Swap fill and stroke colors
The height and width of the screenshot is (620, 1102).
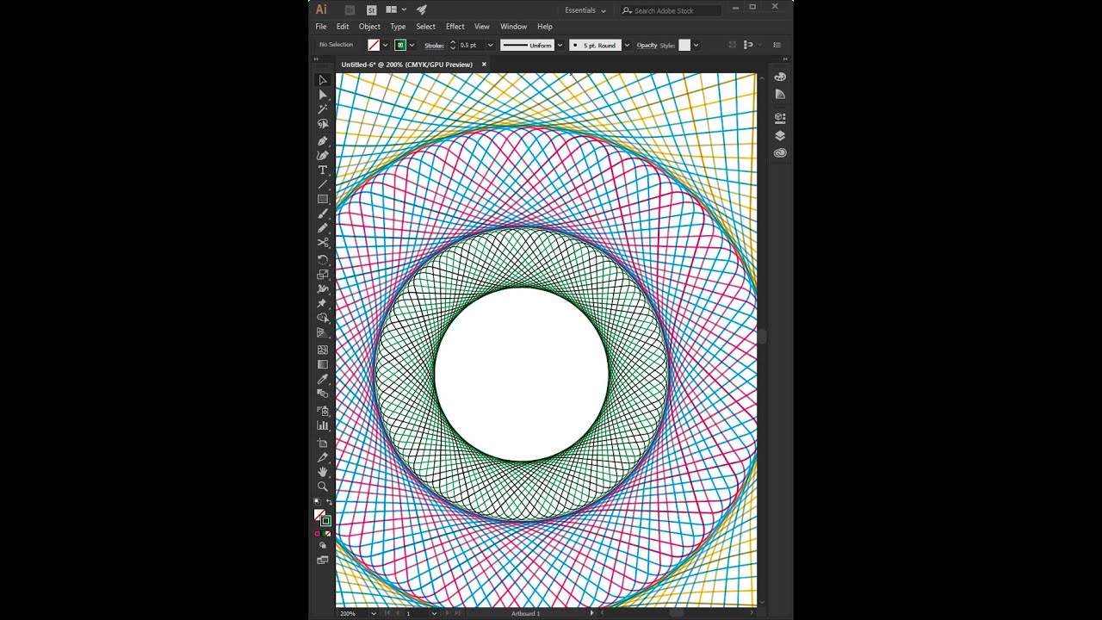[329, 502]
